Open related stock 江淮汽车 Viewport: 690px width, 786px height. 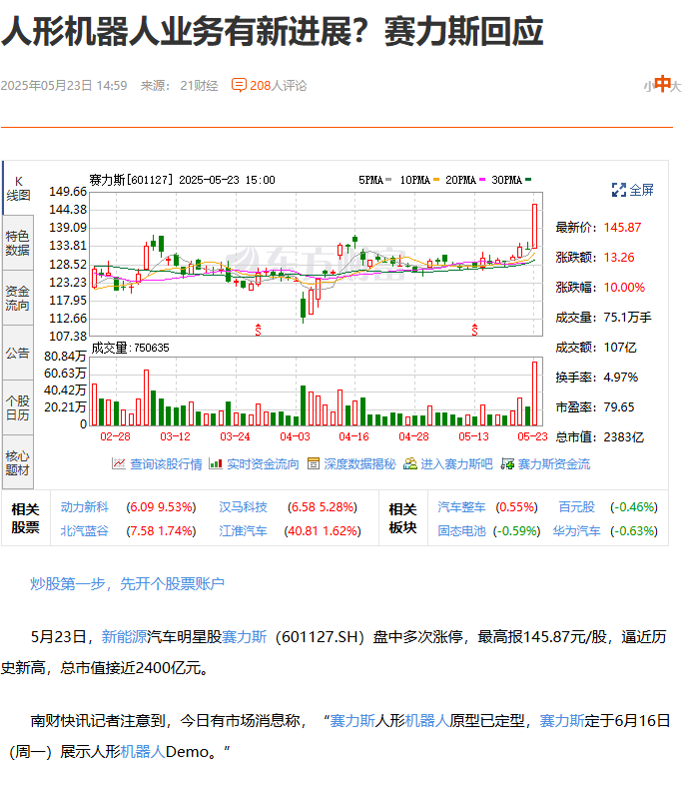pos(243,531)
